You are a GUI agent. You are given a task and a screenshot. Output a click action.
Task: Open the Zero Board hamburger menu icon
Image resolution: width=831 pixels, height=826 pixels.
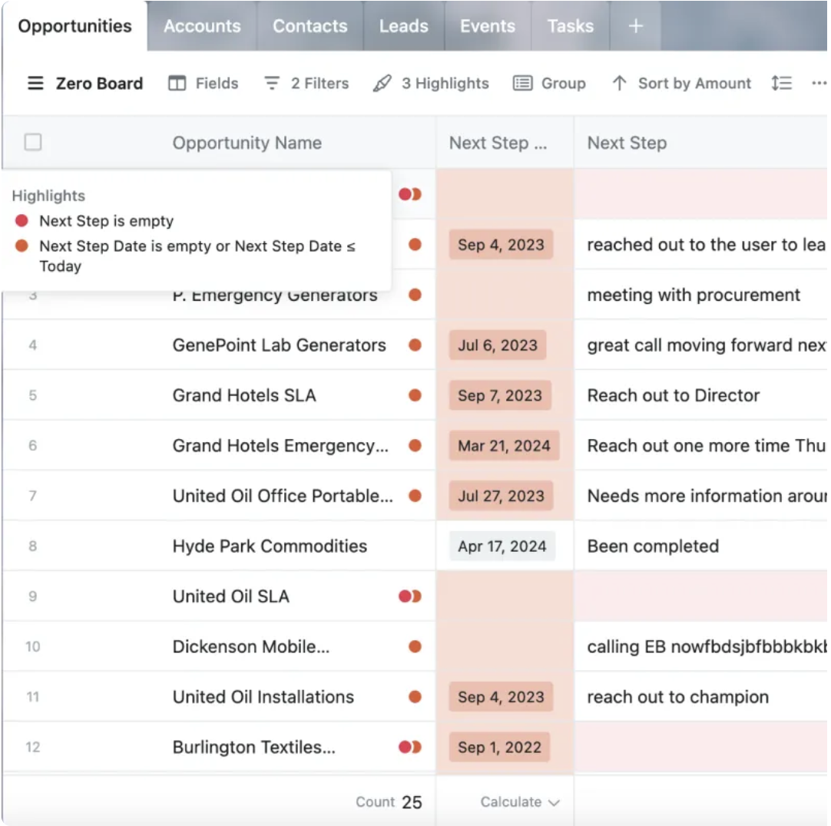[x=35, y=83]
